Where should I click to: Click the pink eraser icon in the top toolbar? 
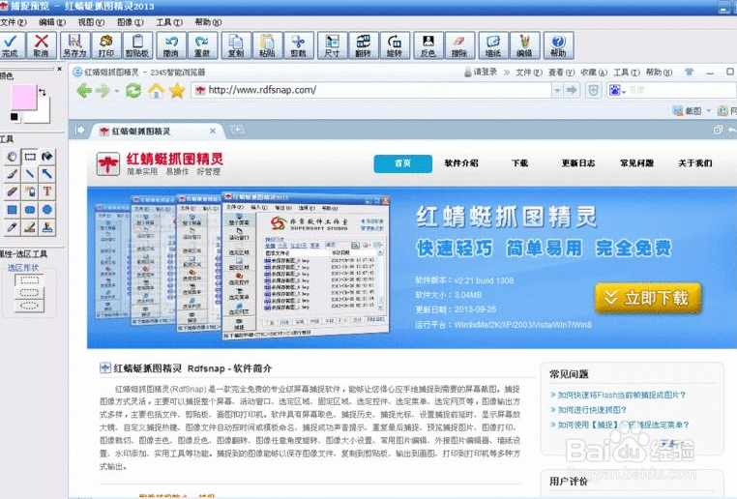[x=459, y=45]
